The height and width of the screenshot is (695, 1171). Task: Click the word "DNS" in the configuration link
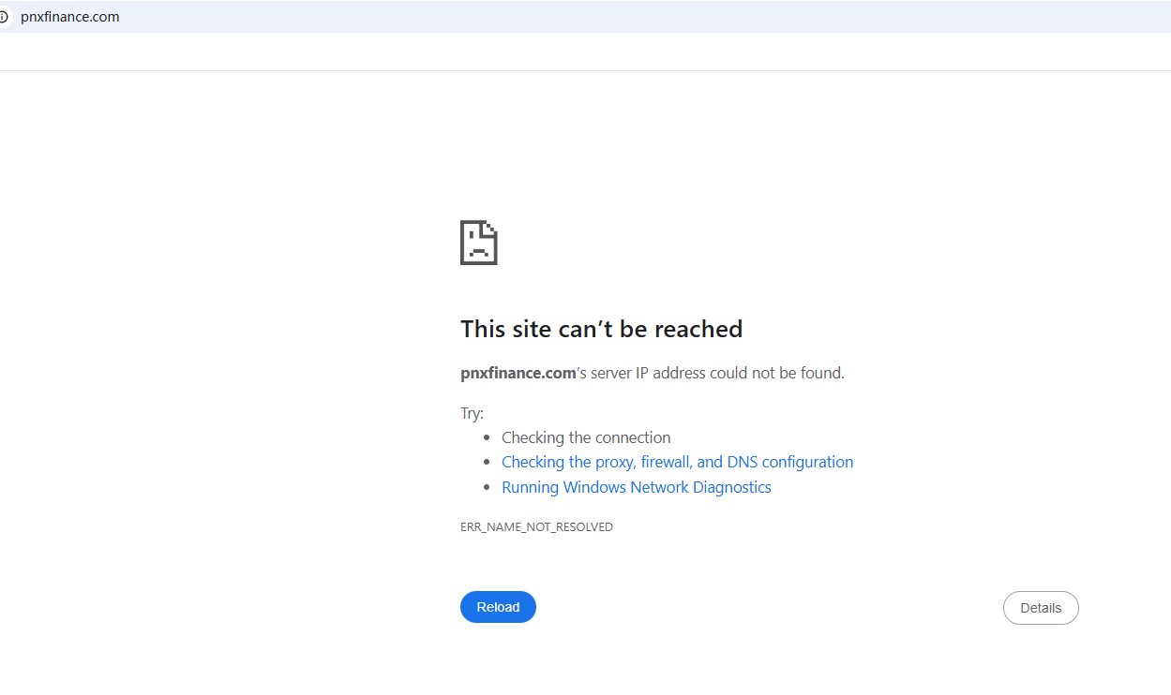(x=742, y=462)
